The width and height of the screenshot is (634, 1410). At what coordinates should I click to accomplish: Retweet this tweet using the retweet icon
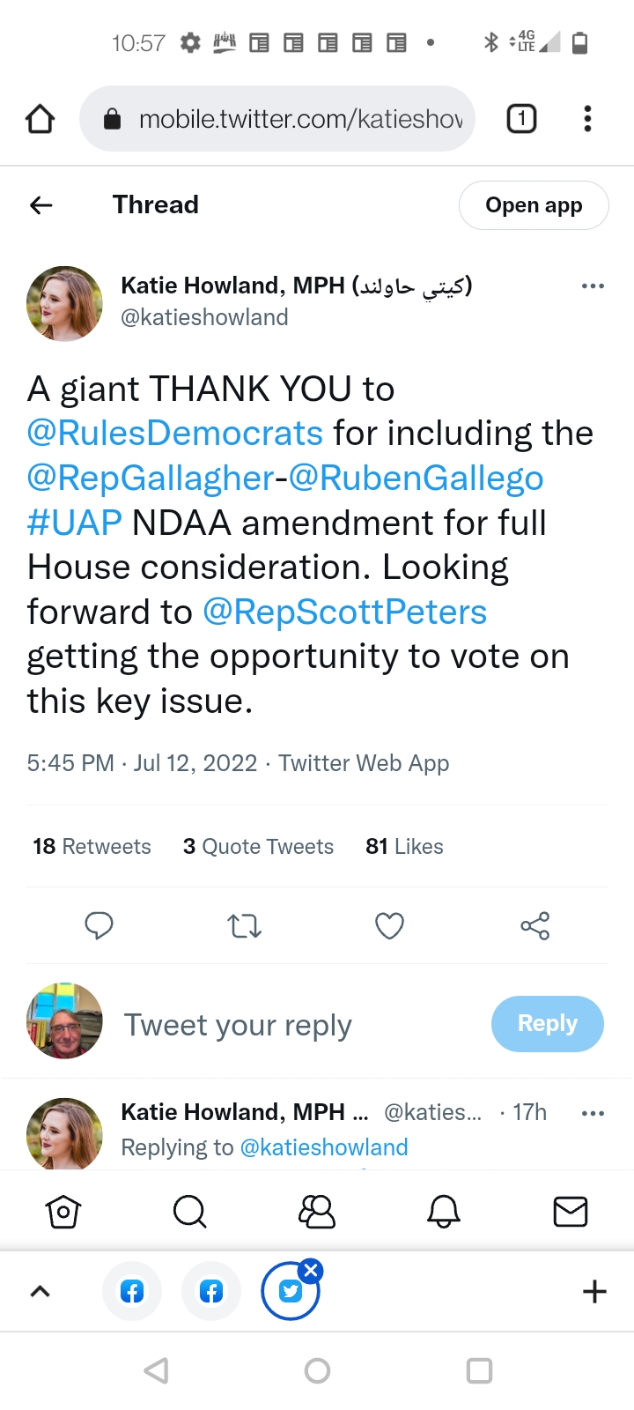(x=244, y=925)
